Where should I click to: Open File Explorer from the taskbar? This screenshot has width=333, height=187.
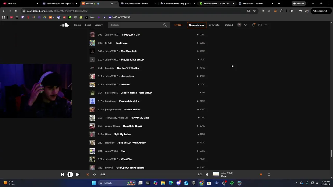click(x=163, y=183)
